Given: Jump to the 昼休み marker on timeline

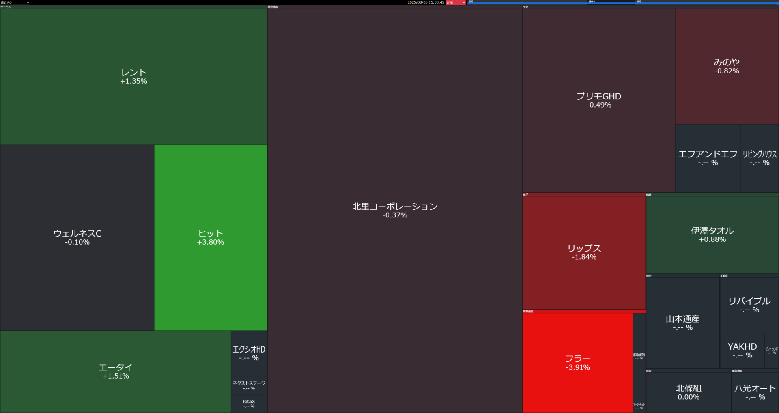Looking at the screenshot, I should click(x=592, y=2).
